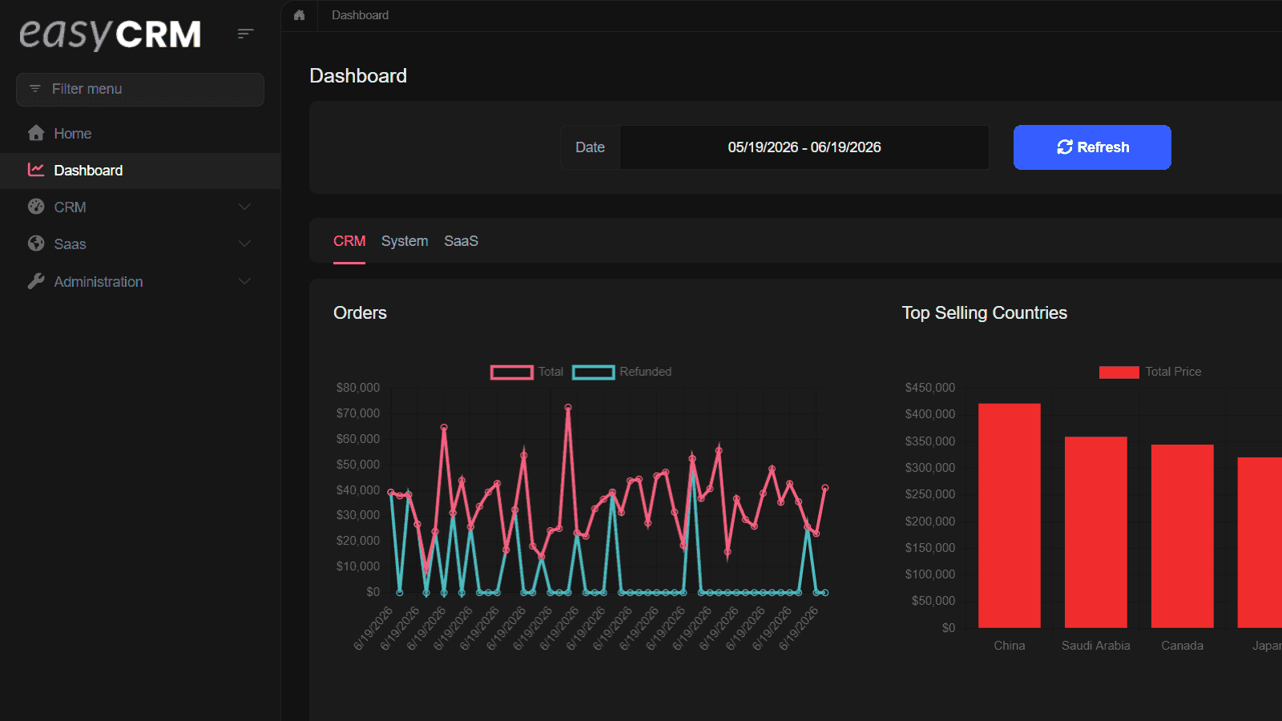
Task: Click the Refresh button
Action: click(1092, 147)
